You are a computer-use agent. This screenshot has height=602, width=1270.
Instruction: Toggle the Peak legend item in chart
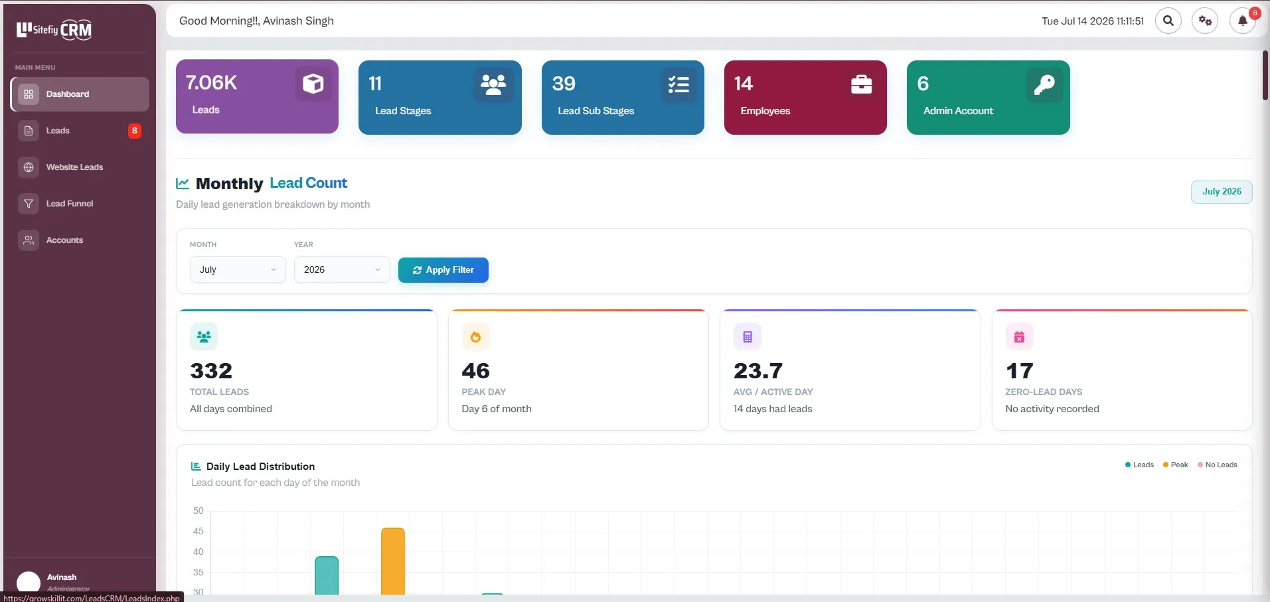pyautogui.click(x=1176, y=465)
